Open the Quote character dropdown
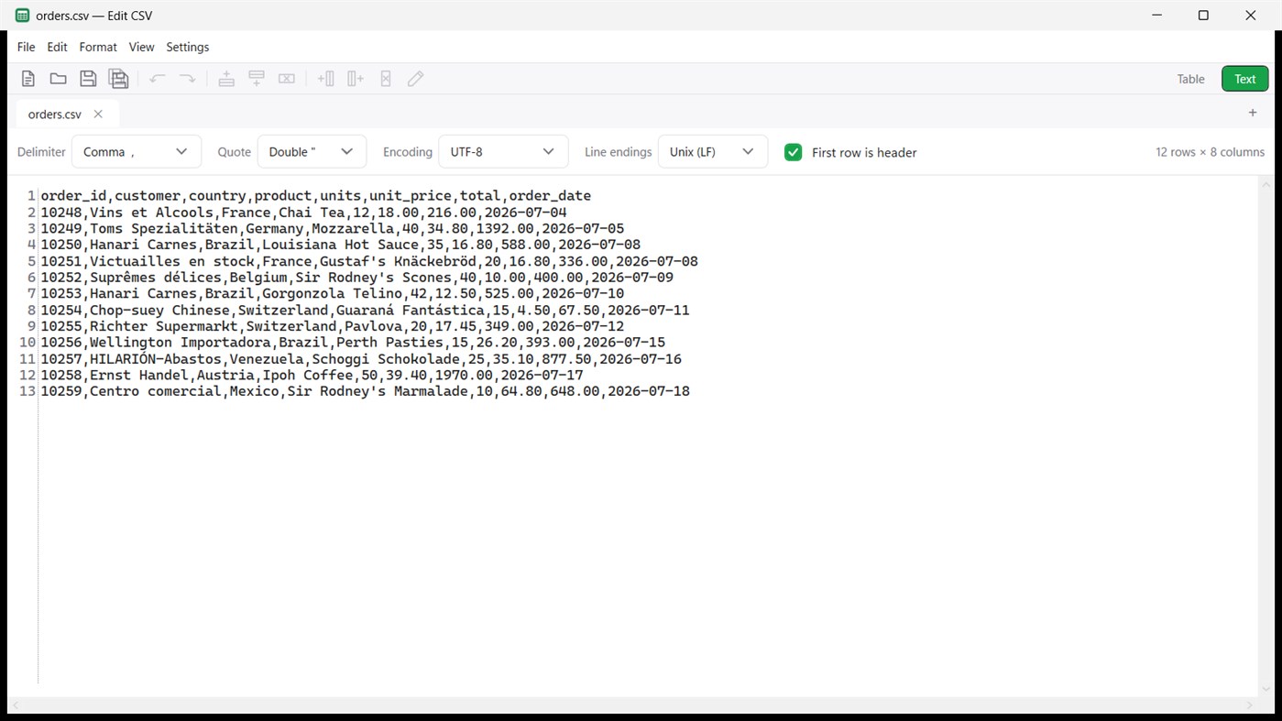Image resolution: width=1282 pixels, height=721 pixels. point(312,152)
